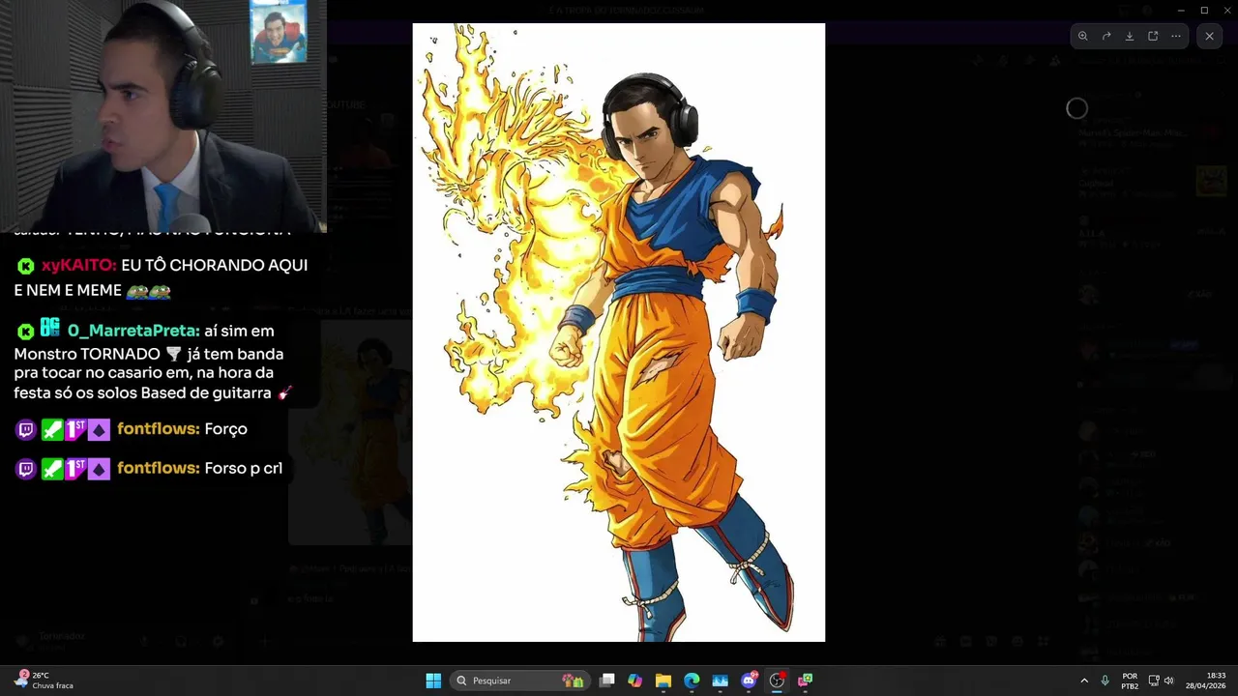Close the image viewer overlay
The width and height of the screenshot is (1238, 696).
click(x=1209, y=36)
